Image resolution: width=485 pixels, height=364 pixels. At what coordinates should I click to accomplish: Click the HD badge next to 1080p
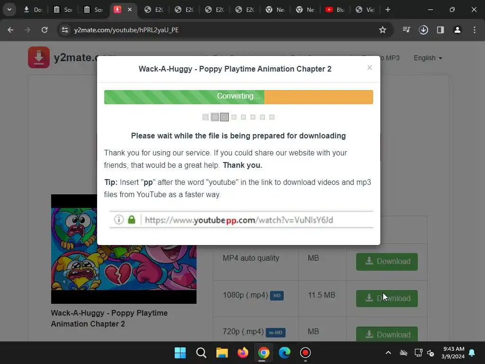point(277,296)
